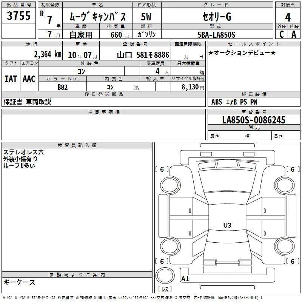302x302 pixels.
Task: Click inspector note 外装小傷有り
Action: tap(20, 159)
